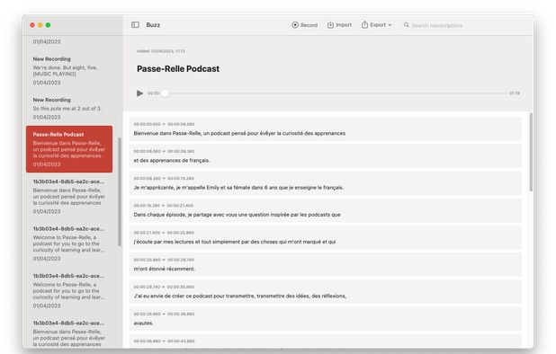The width and height of the screenshot is (556, 354).
Task: Click the search magnifier icon
Action: [407, 25]
